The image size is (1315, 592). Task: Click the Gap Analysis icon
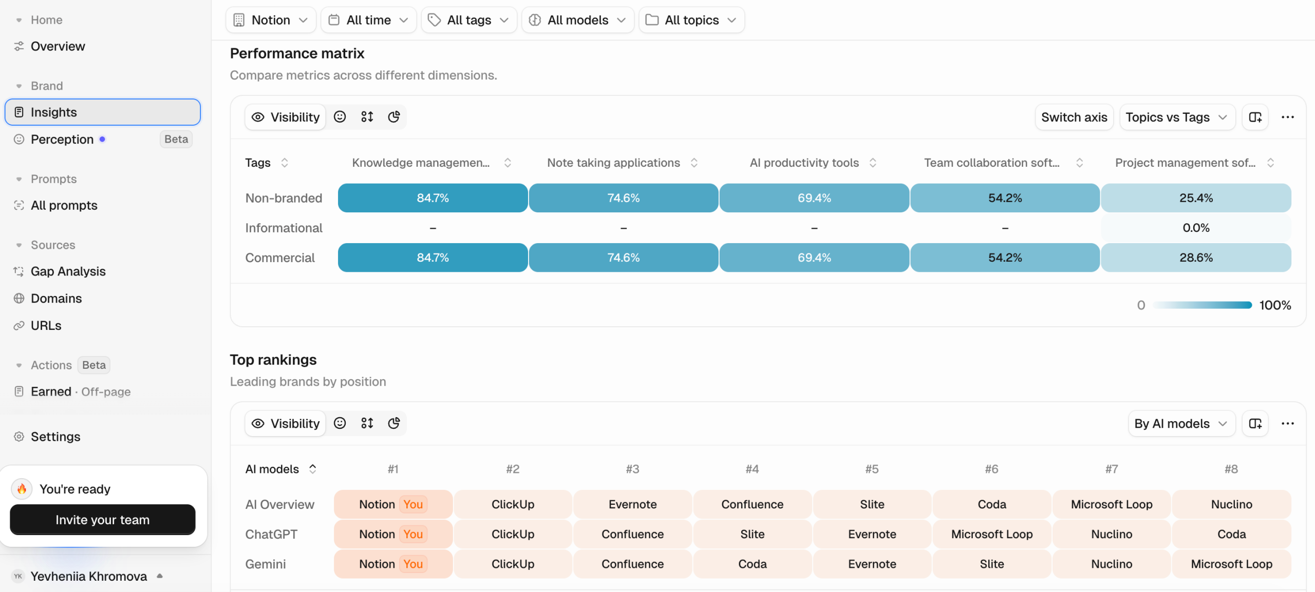[19, 271]
